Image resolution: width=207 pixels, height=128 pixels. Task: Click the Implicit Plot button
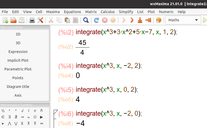18,60
